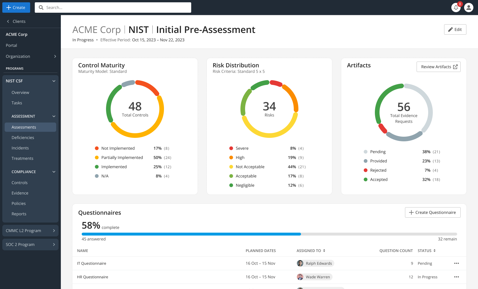Image resolution: width=478 pixels, height=289 pixels.
Task: Click Ralph Edwards assignee chip
Action: [315, 263]
